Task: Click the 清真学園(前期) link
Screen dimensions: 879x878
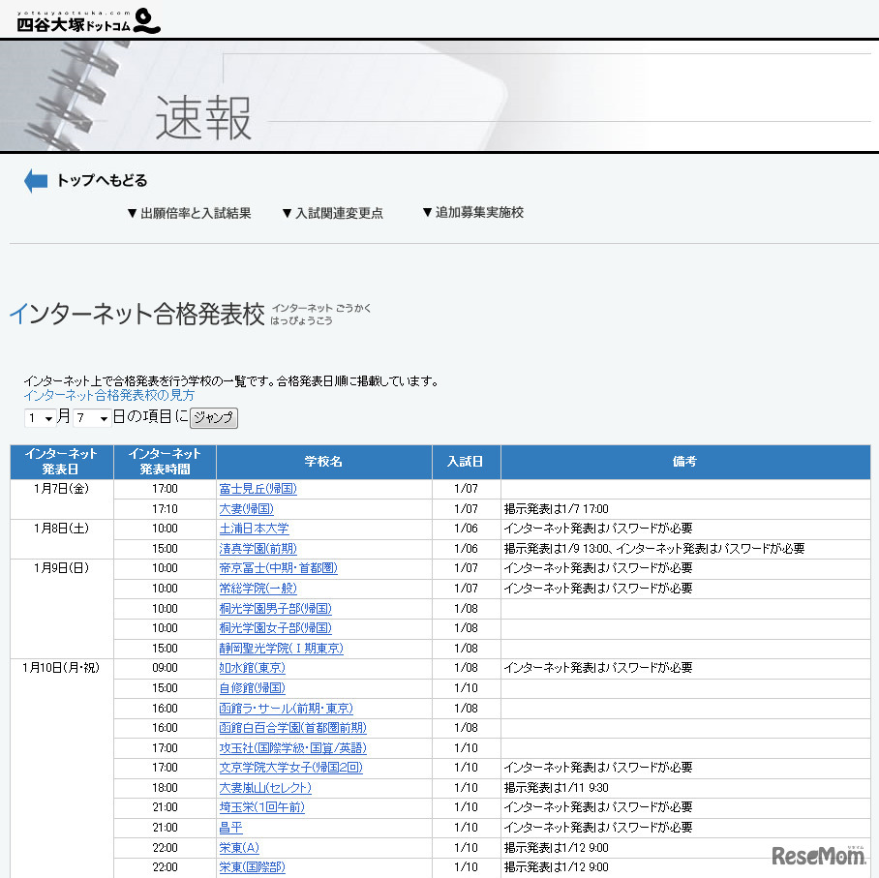Action: click(x=257, y=548)
